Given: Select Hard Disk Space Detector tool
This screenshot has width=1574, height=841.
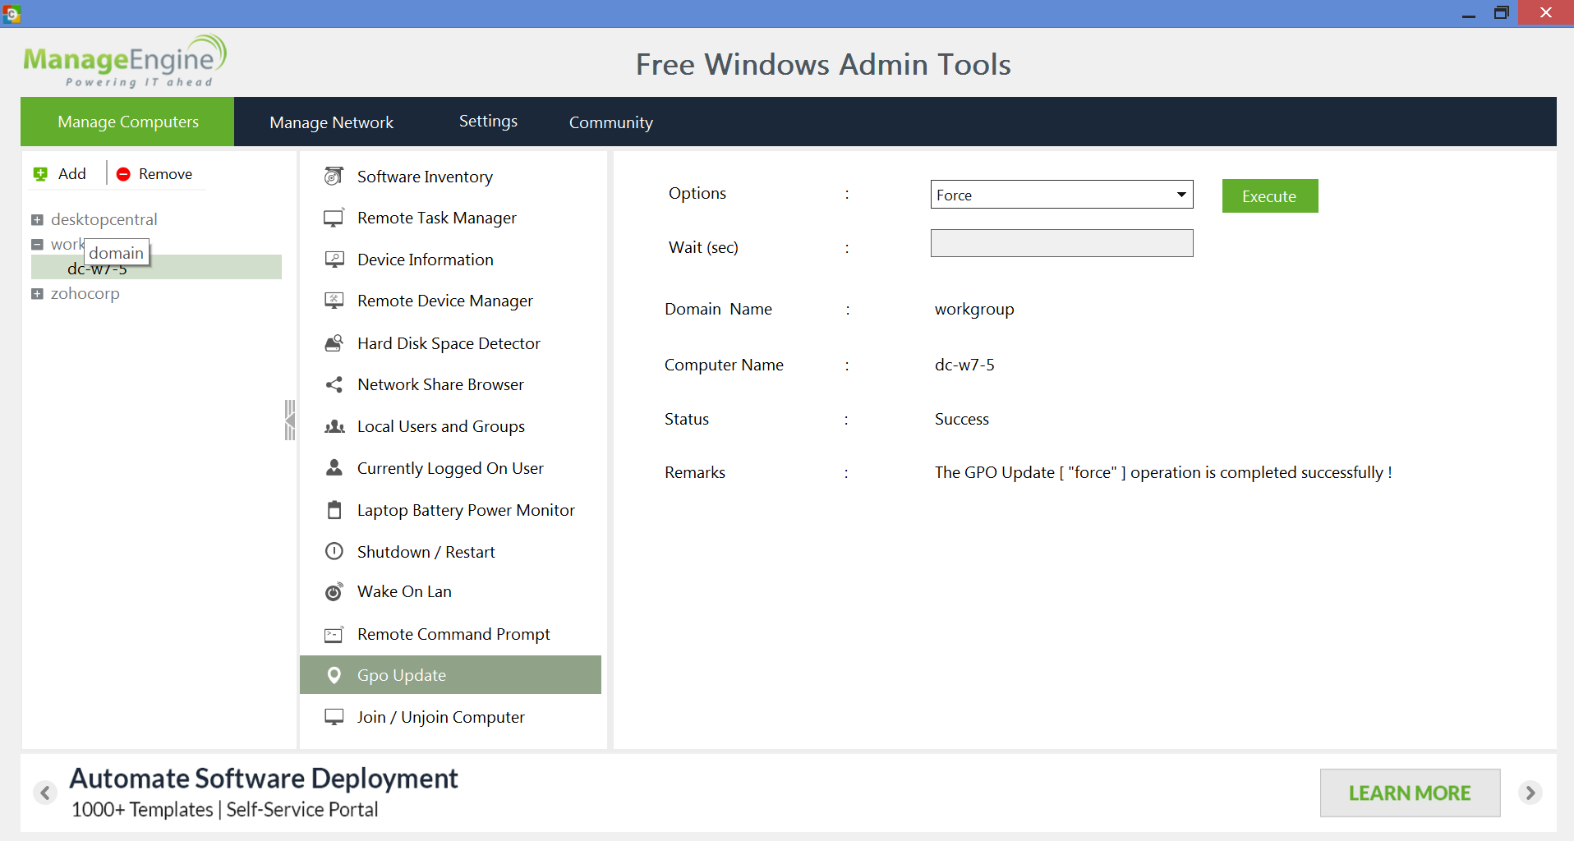Looking at the screenshot, I should 450,343.
